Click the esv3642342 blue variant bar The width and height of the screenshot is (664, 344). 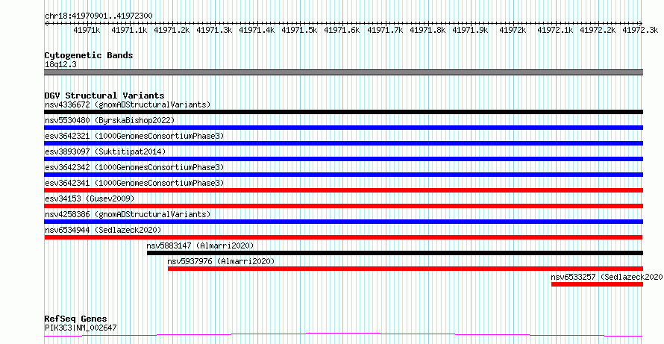pyautogui.click(x=343, y=175)
